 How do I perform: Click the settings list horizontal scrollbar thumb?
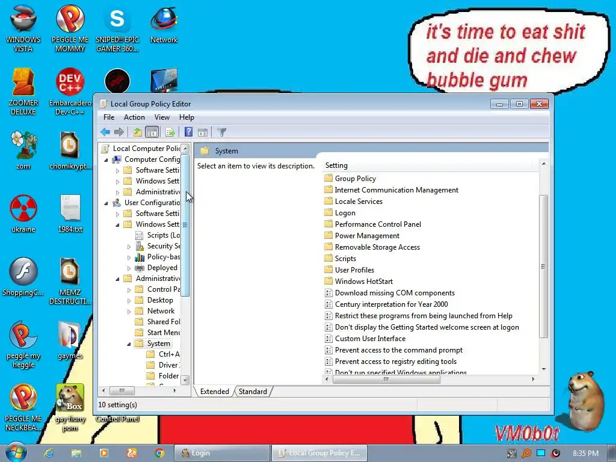tap(386, 379)
